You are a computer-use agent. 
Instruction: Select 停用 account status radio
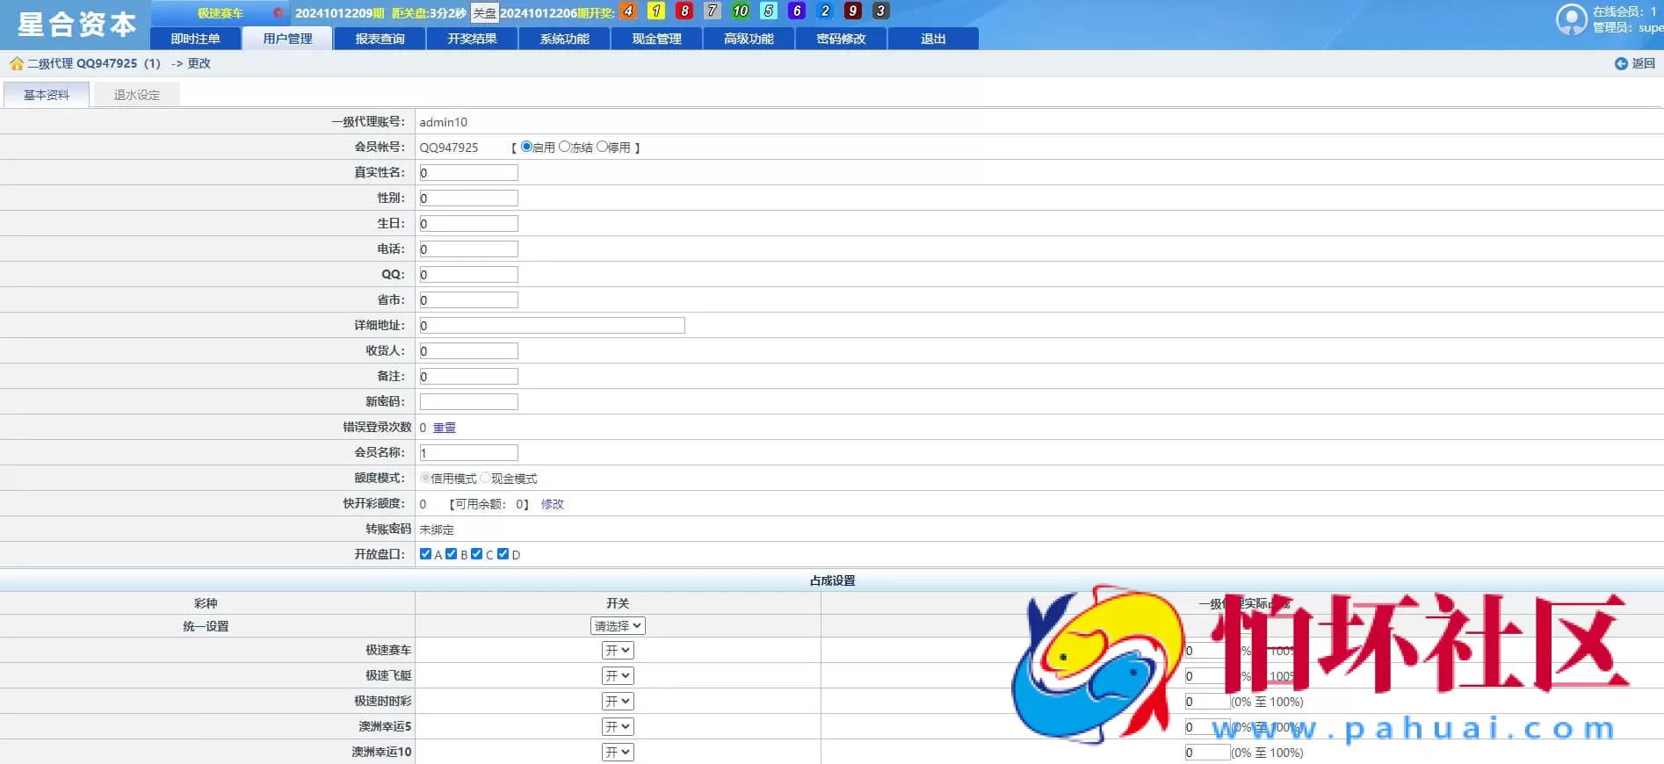[x=602, y=147]
